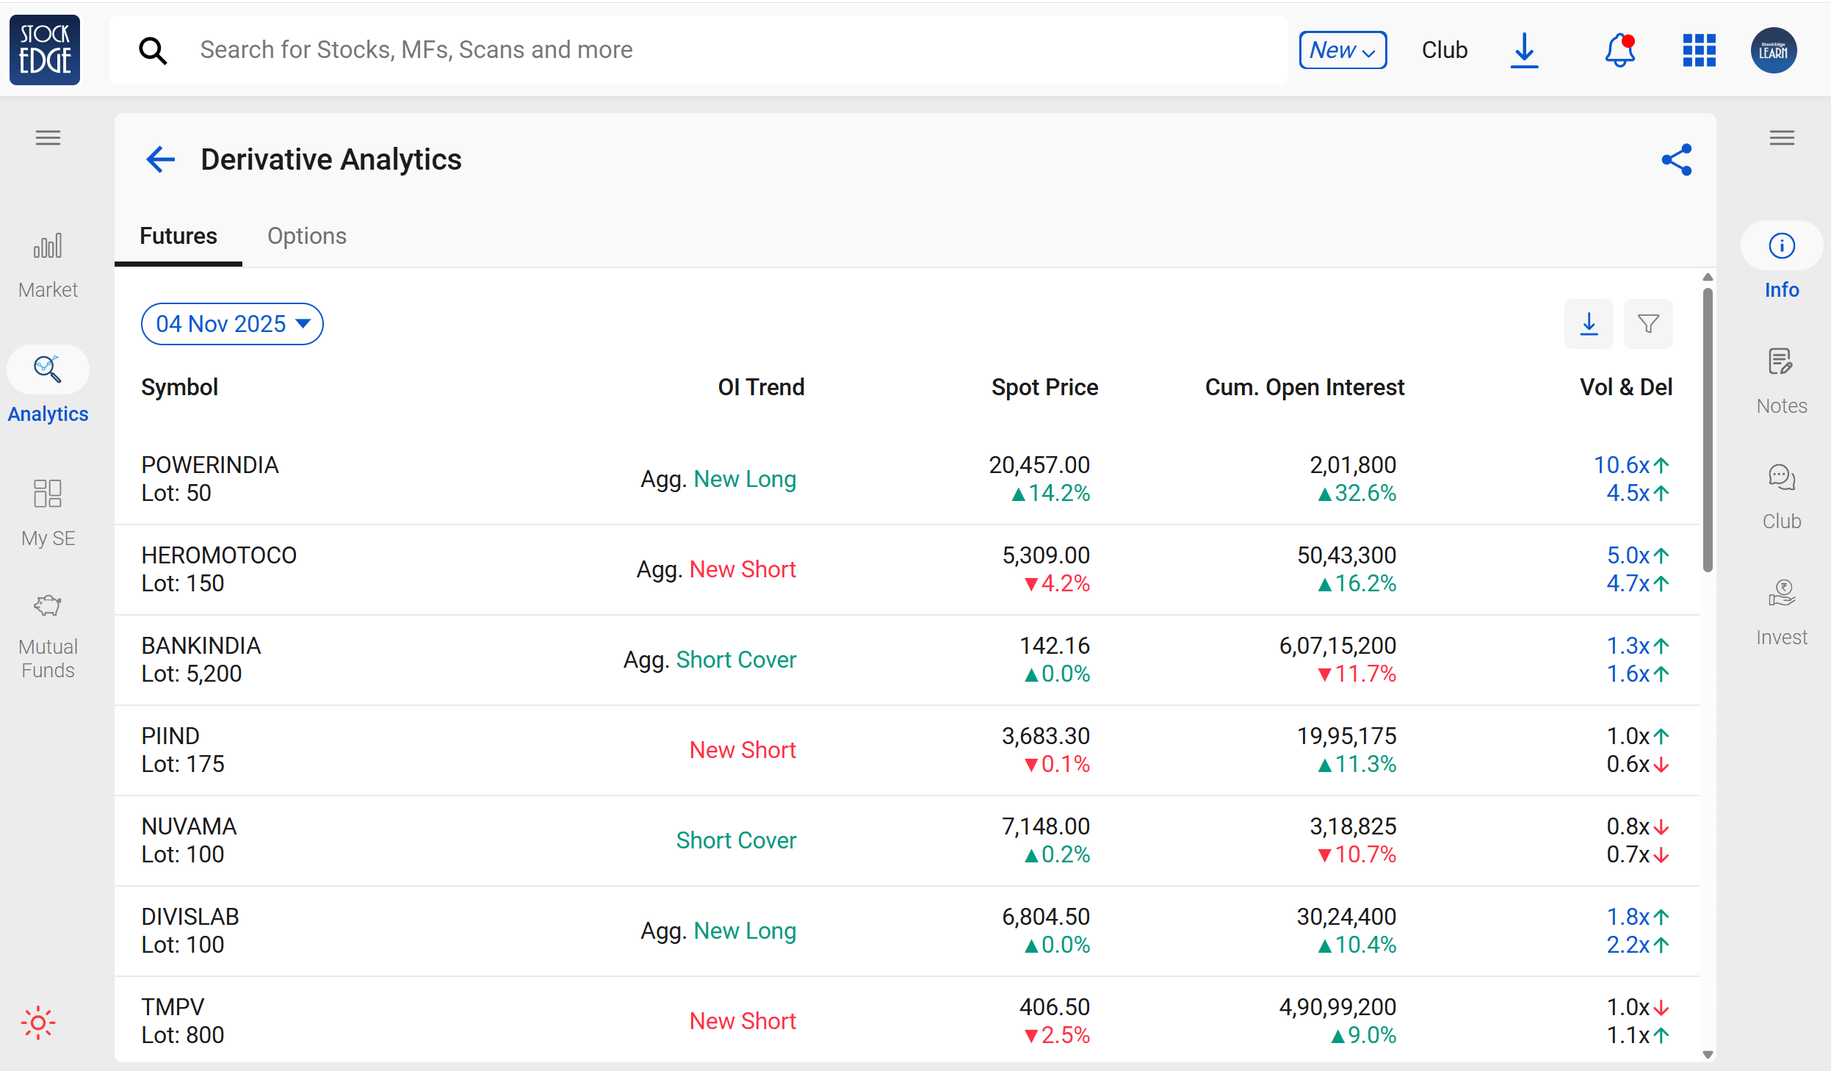Open the POWERINDIA futures row
The width and height of the screenshot is (1831, 1071).
tap(210, 478)
